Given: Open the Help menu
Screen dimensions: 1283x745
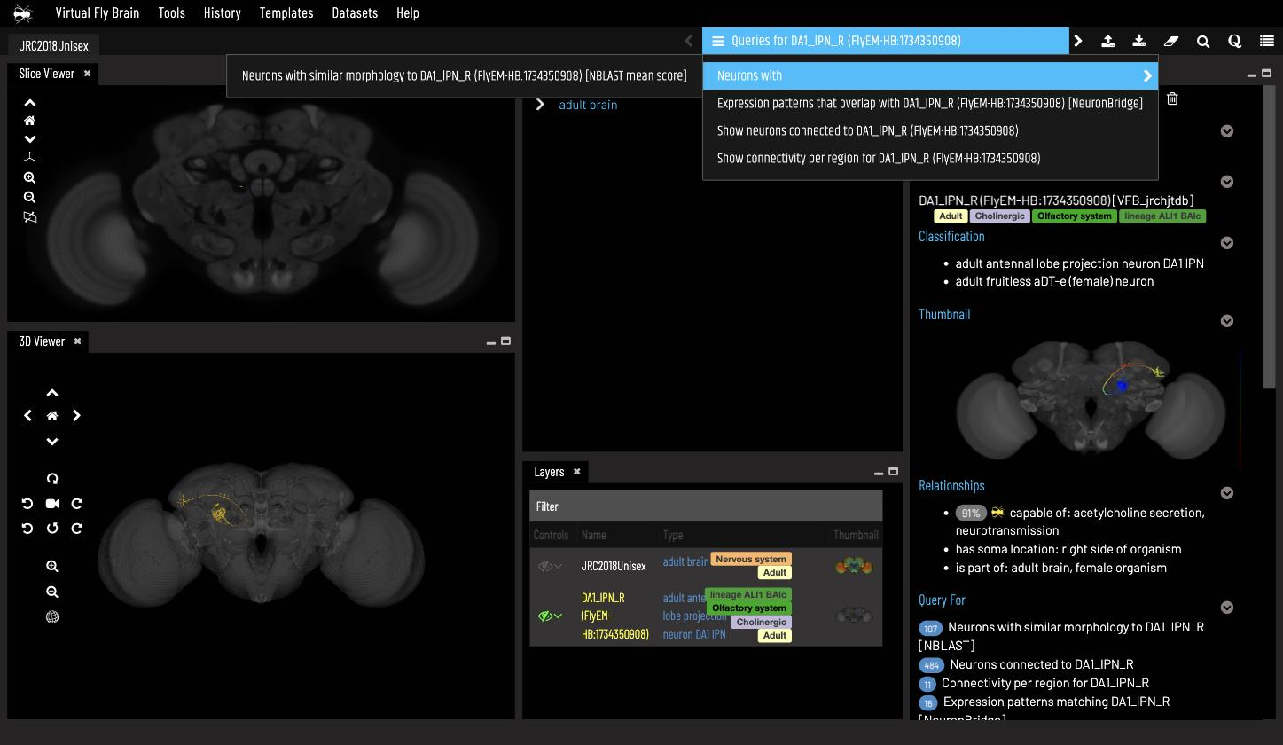Looking at the screenshot, I should click(408, 13).
